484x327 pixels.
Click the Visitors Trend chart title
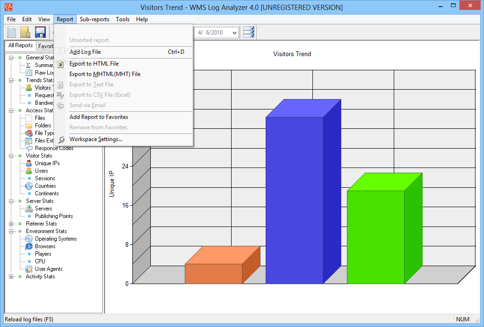pyautogui.click(x=292, y=54)
